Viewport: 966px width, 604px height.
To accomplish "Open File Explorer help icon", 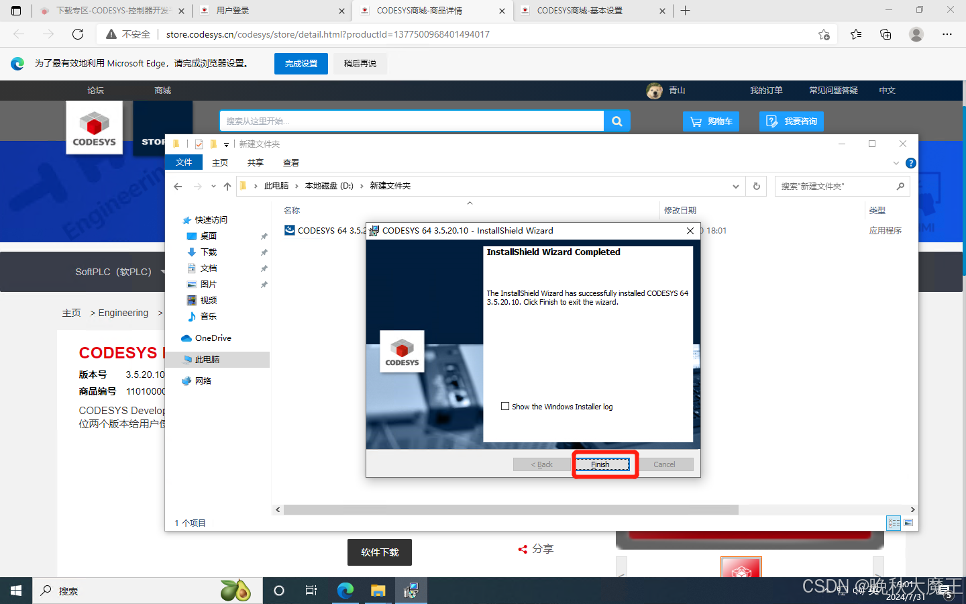I will pos(910,163).
